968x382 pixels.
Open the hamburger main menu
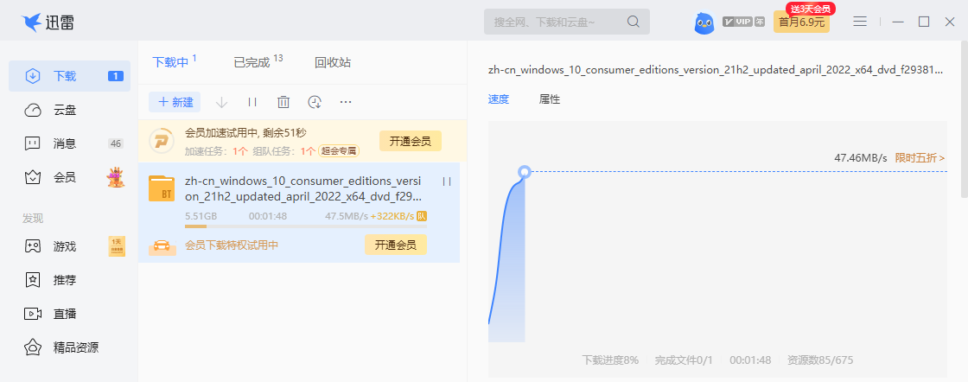tap(860, 22)
